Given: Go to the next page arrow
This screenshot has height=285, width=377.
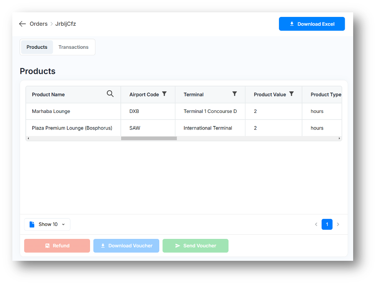Looking at the screenshot, I should click(338, 224).
